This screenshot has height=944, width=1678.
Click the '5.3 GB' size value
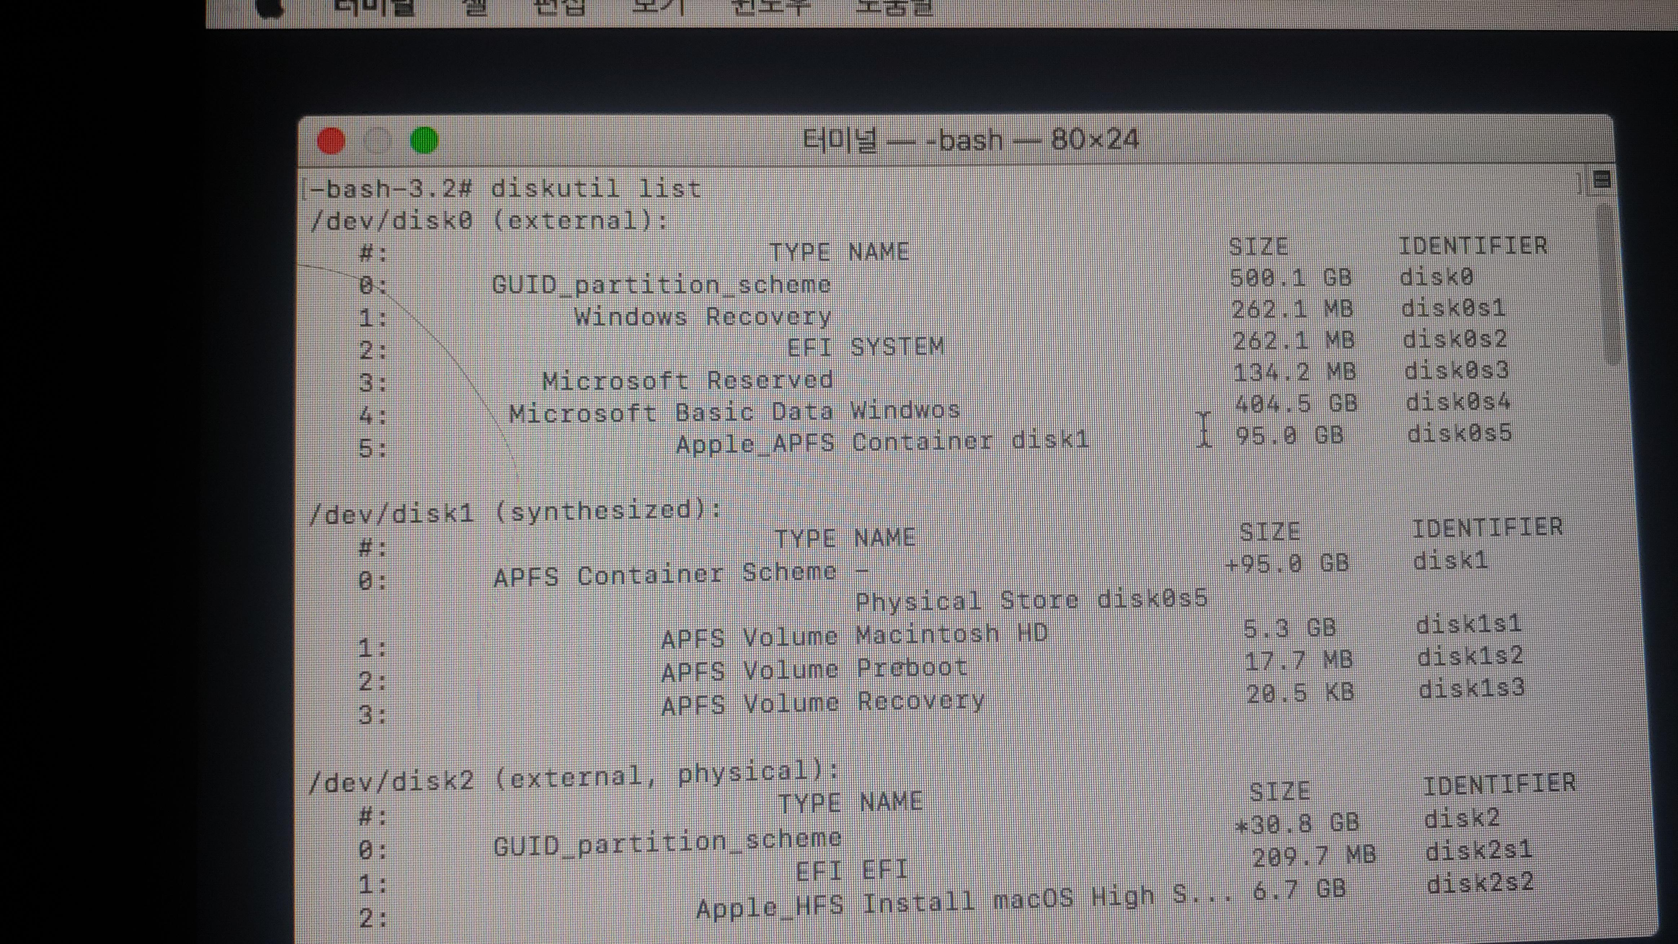coord(1290,628)
